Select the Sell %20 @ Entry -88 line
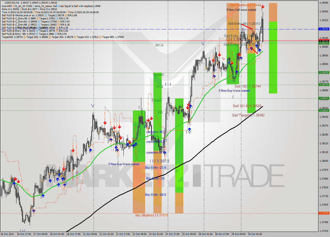The width and height of the screenshot is (330, 237). [34, 34]
